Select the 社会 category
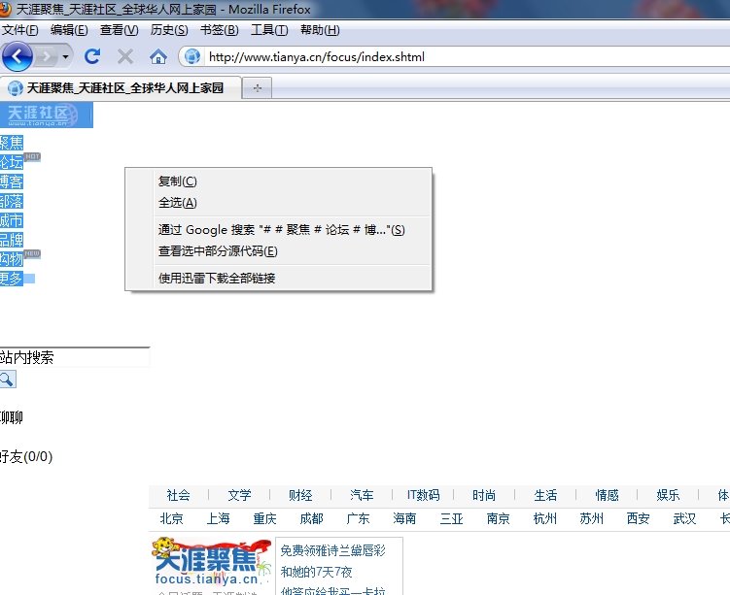The image size is (730, 595). [x=178, y=495]
